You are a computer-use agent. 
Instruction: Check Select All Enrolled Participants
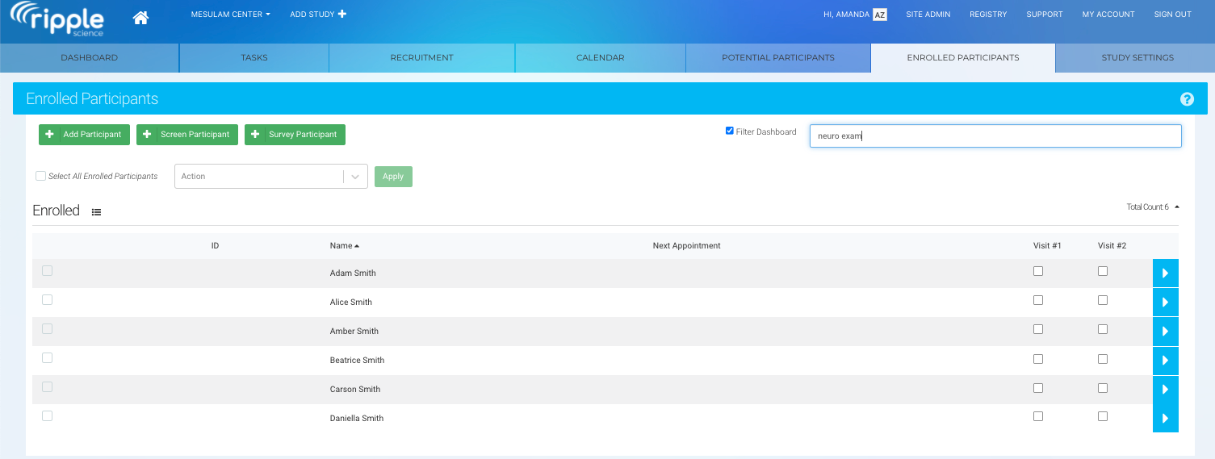coord(41,176)
